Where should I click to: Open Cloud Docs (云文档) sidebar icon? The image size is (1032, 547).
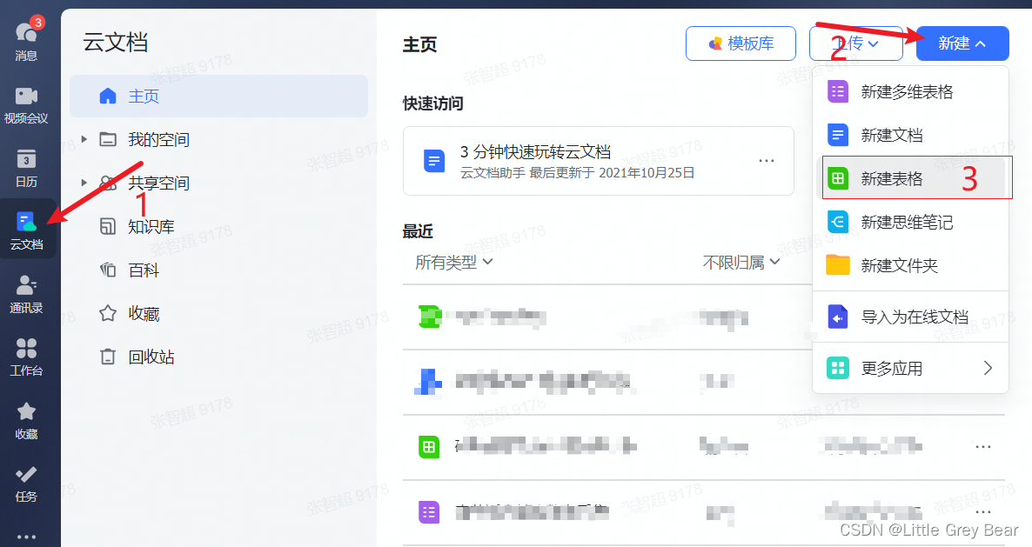(x=26, y=230)
